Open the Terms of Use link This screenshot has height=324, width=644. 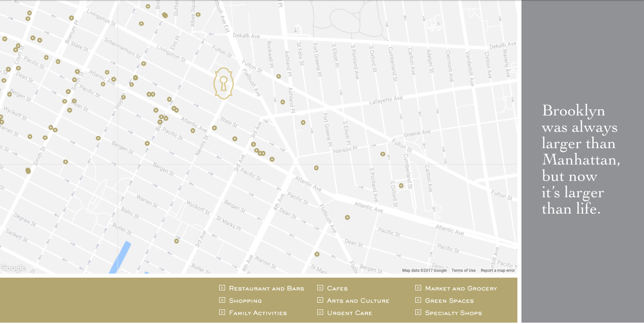pos(463,270)
